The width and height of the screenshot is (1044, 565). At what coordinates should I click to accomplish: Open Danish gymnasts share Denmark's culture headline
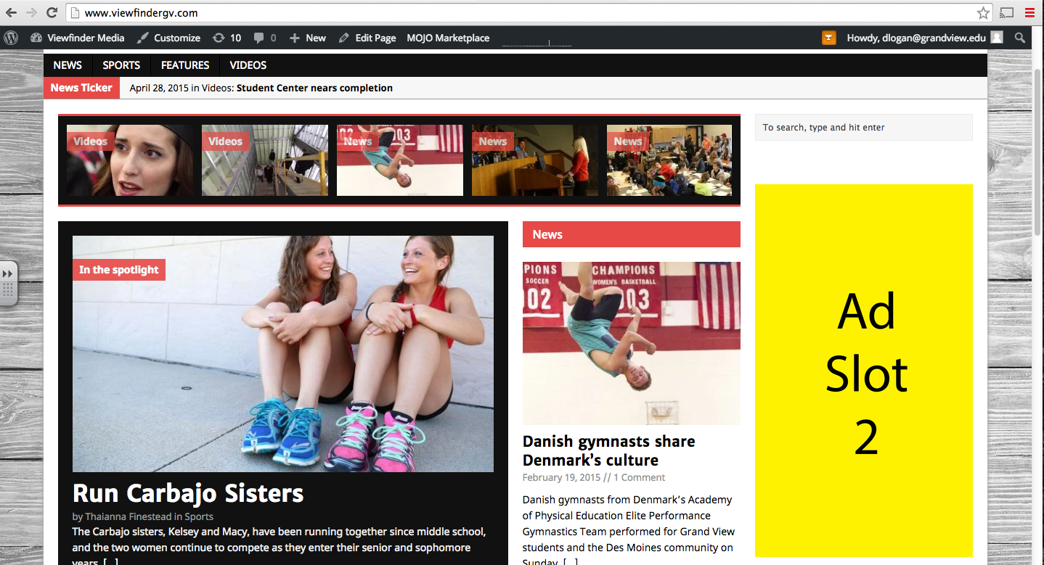[x=608, y=450]
